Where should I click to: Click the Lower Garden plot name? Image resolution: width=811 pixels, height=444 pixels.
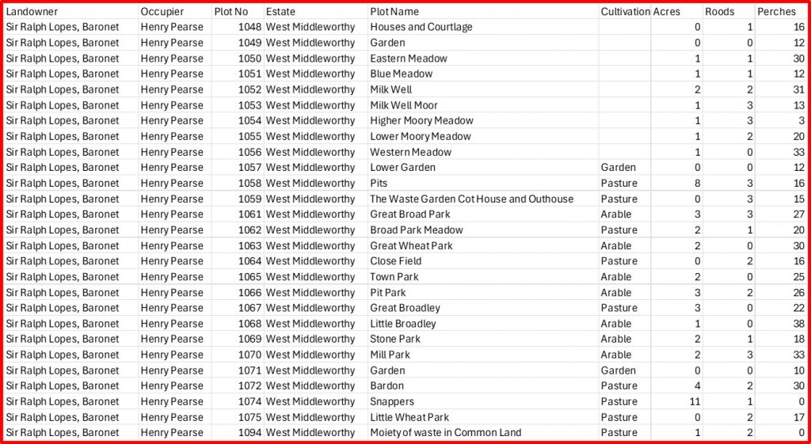[x=484, y=168]
